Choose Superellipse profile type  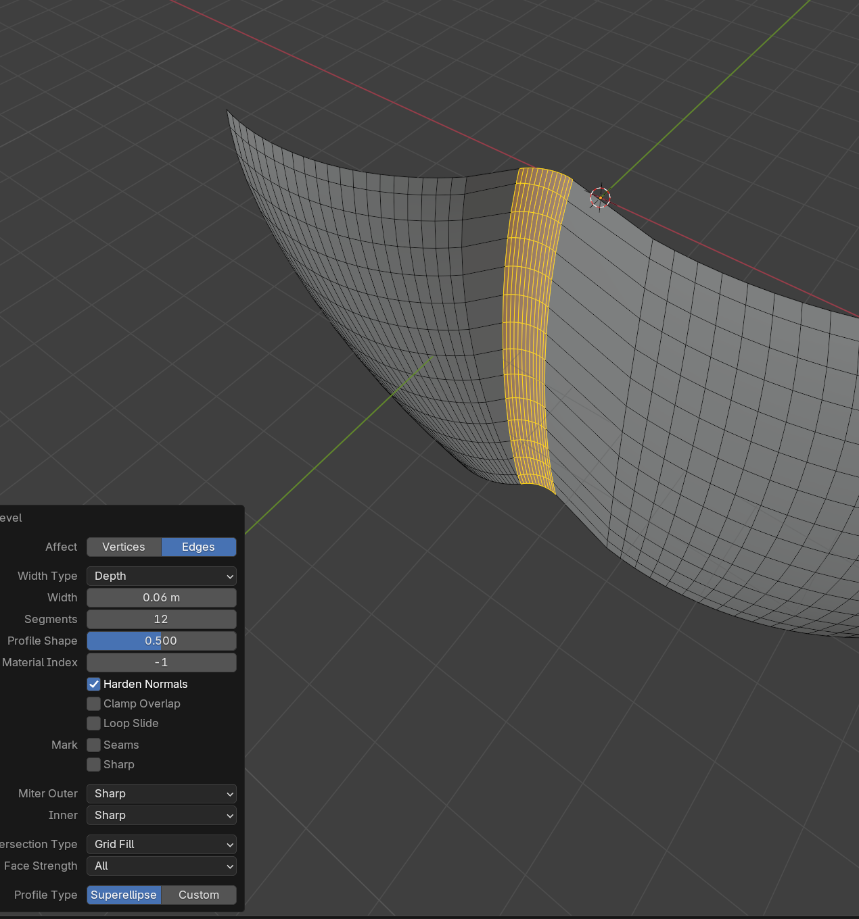coord(124,895)
